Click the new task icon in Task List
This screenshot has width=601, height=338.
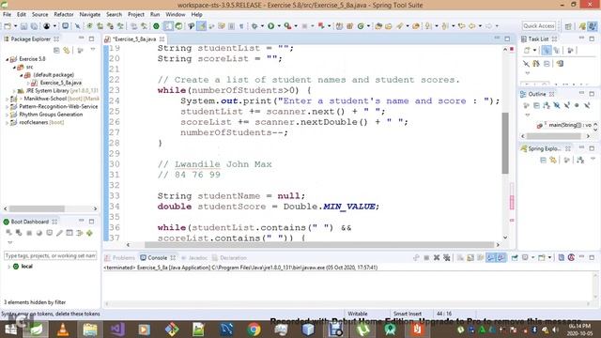[x=528, y=50]
